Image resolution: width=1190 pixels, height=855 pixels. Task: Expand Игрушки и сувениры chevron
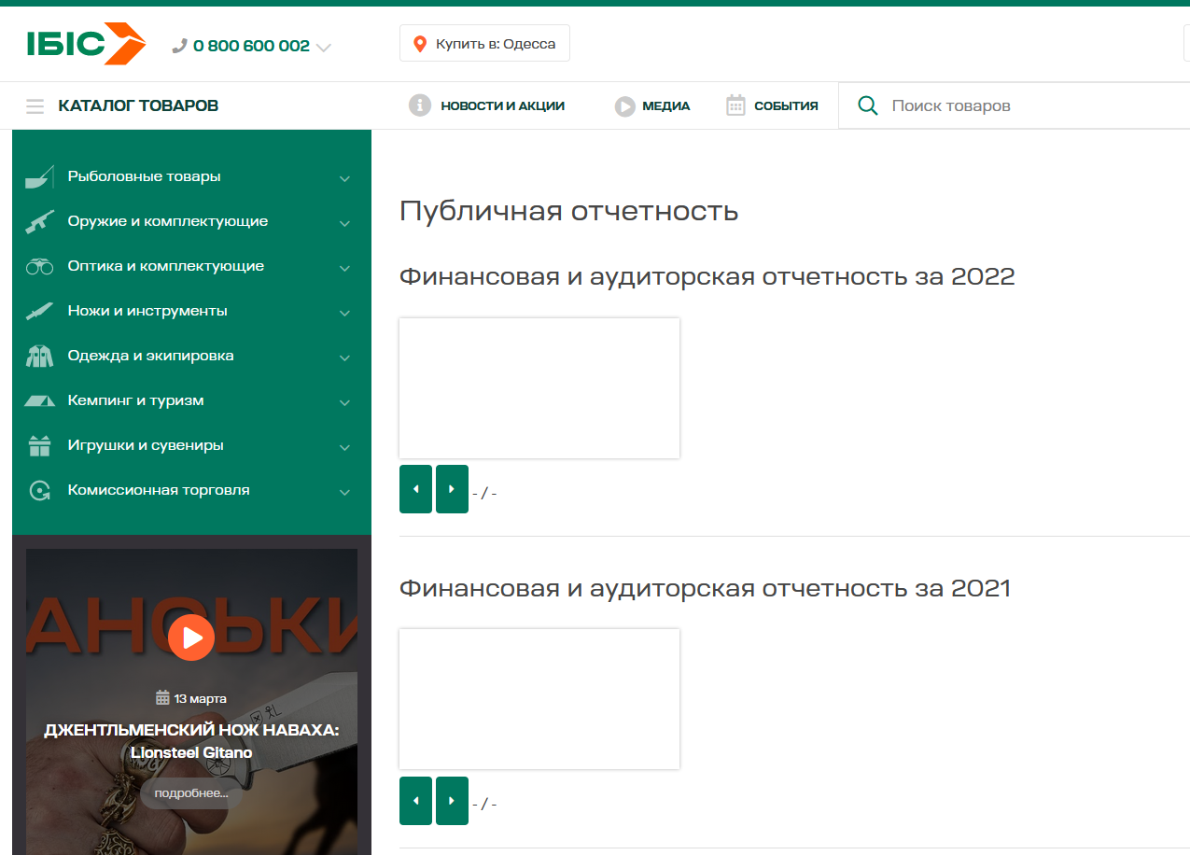tap(344, 447)
